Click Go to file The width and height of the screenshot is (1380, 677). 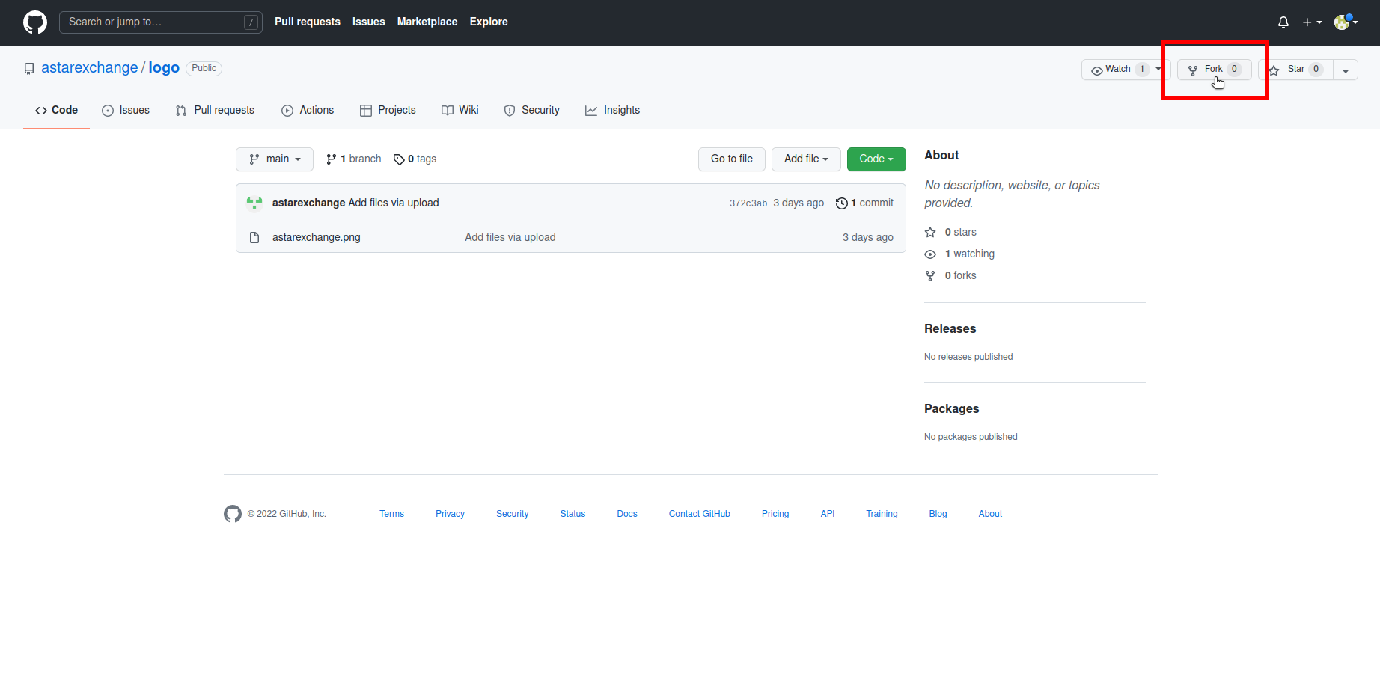(732, 159)
